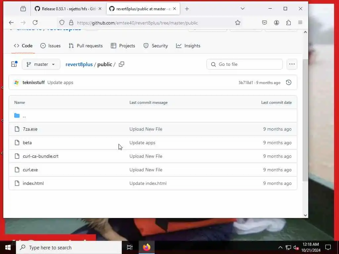This screenshot has width=339, height=254.
Task: Open the beta file
Action: [27, 143]
